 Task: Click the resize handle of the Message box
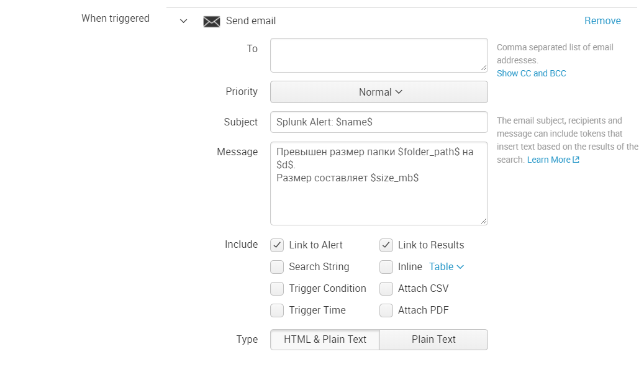pyautogui.click(x=484, y=220)
